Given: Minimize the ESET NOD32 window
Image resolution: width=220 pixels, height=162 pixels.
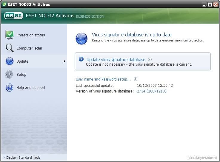Looking at the screenshot, I should click(204, 4).
